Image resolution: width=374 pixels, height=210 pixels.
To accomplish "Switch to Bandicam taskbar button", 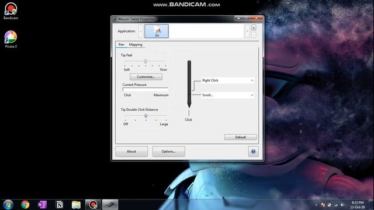I will pos(93,205).
